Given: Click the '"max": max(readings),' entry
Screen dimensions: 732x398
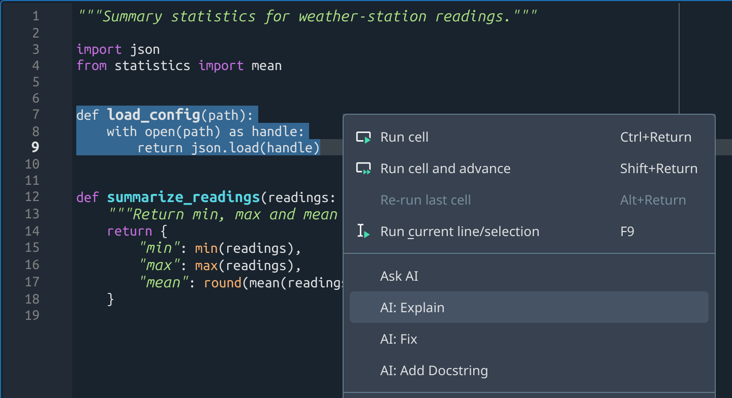Looking at the screenshot, I should click(221, 266).
